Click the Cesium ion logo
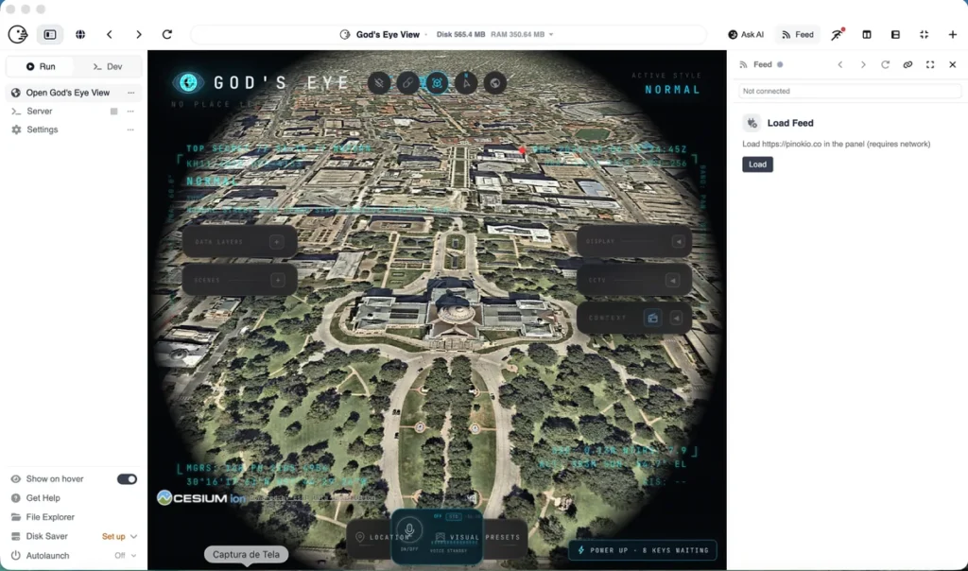 tap(201, 497)
